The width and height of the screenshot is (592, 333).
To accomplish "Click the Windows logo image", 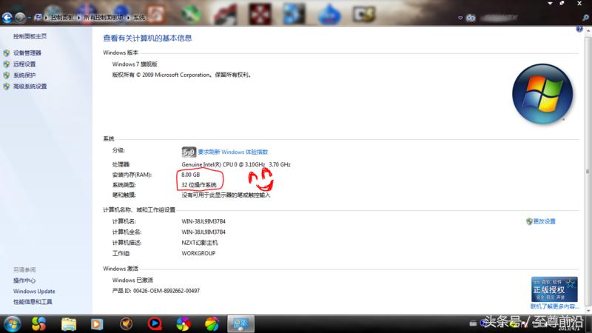I will [x=542, y=94].
